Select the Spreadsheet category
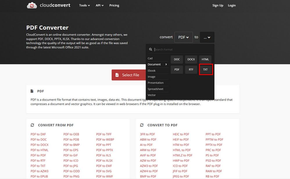 point(155,89)
